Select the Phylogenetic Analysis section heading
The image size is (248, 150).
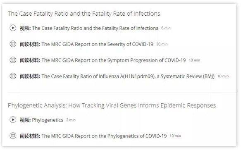click(112, 105)
